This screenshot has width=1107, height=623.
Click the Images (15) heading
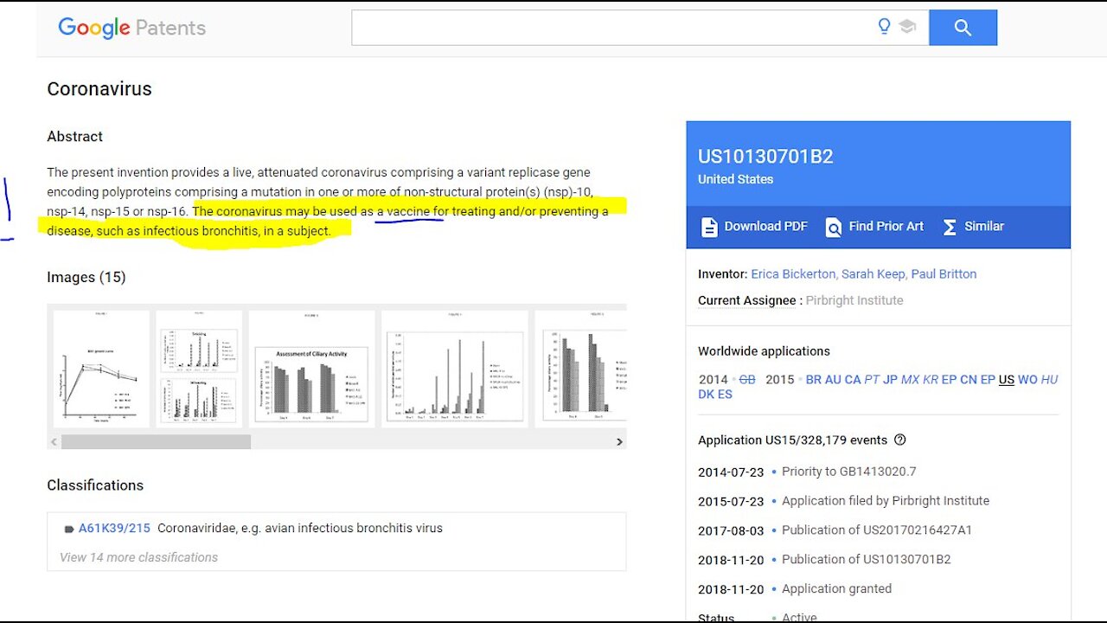click(86, 278)
